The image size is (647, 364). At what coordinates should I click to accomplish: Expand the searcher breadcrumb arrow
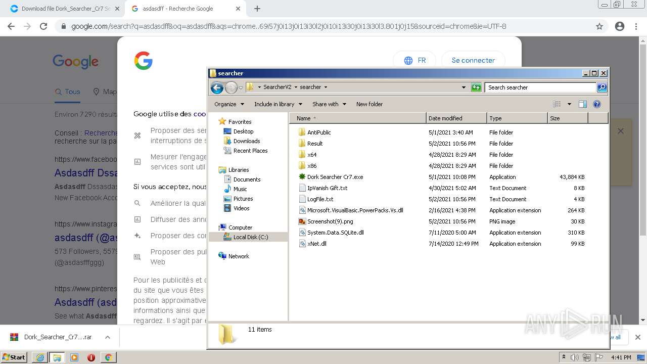[x=326, y=87]
